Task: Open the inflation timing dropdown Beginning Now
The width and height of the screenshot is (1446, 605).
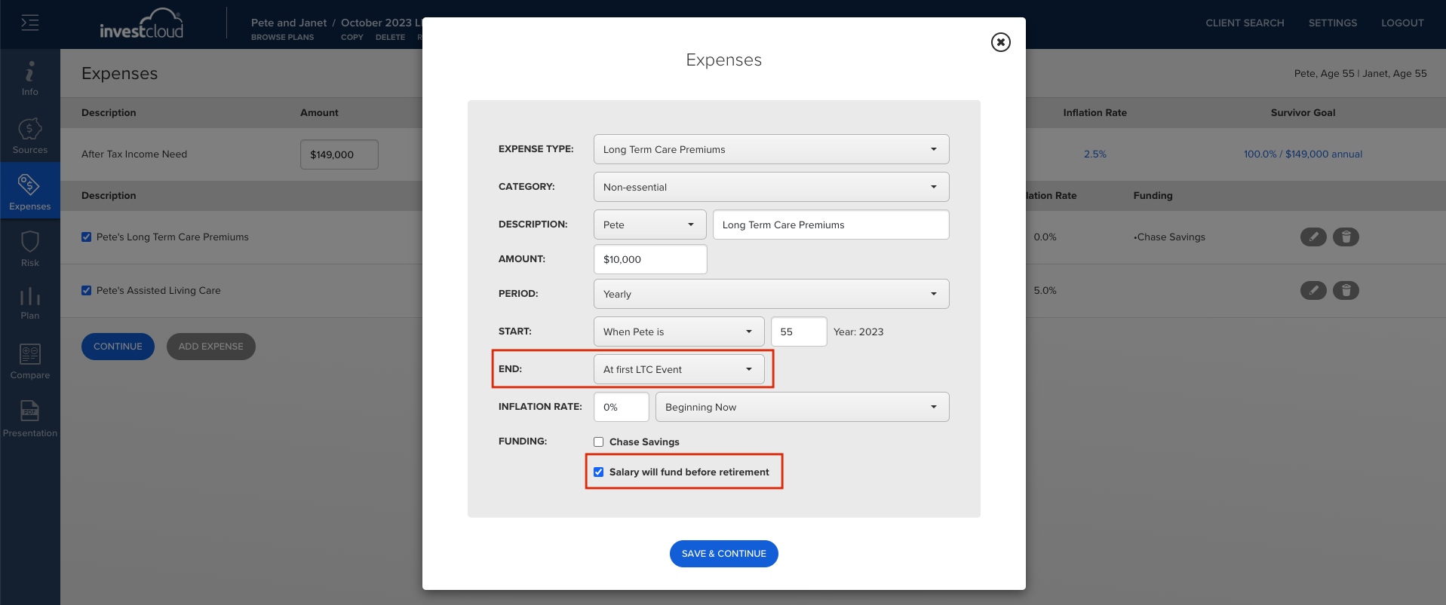Action: [x=802, y=407]
